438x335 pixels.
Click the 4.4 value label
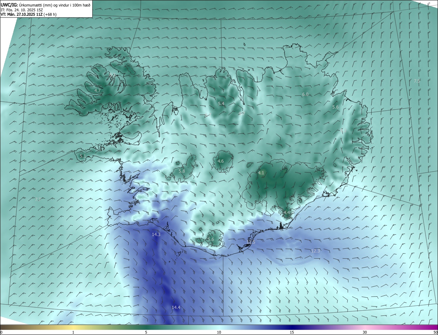pos(287,213)
